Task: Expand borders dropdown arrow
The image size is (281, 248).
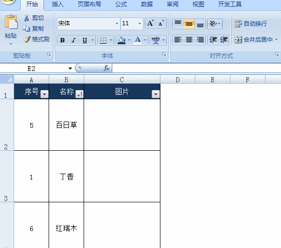Action: click(111, 40)
